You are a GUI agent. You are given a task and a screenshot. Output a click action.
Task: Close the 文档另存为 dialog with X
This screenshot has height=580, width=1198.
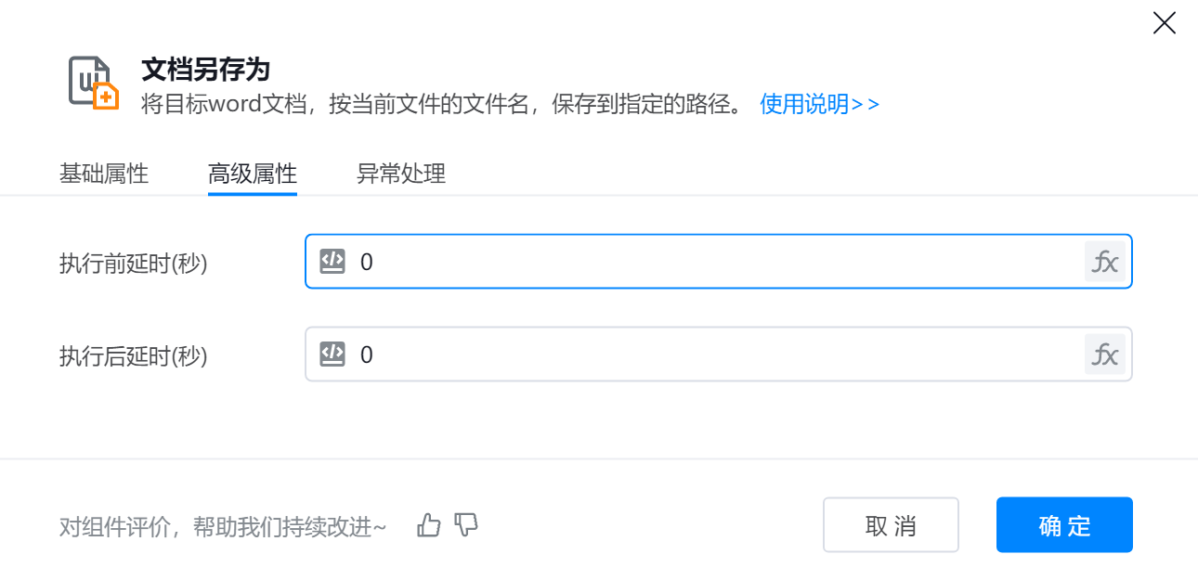[x=1164, y=23]
